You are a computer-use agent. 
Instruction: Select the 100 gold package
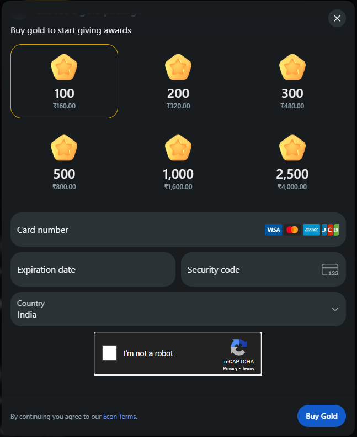64,81
